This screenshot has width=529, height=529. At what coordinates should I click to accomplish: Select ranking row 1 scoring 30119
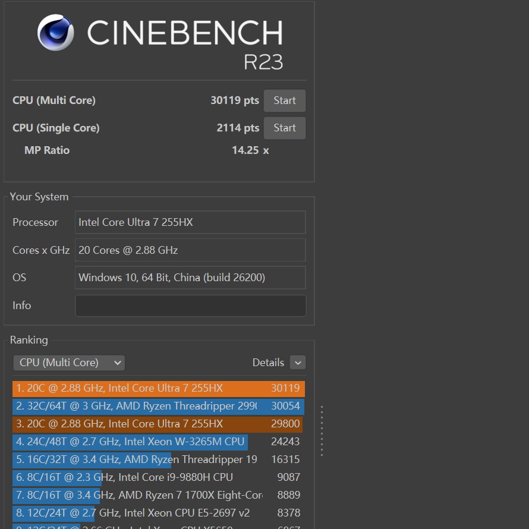(x=159, y=388)
